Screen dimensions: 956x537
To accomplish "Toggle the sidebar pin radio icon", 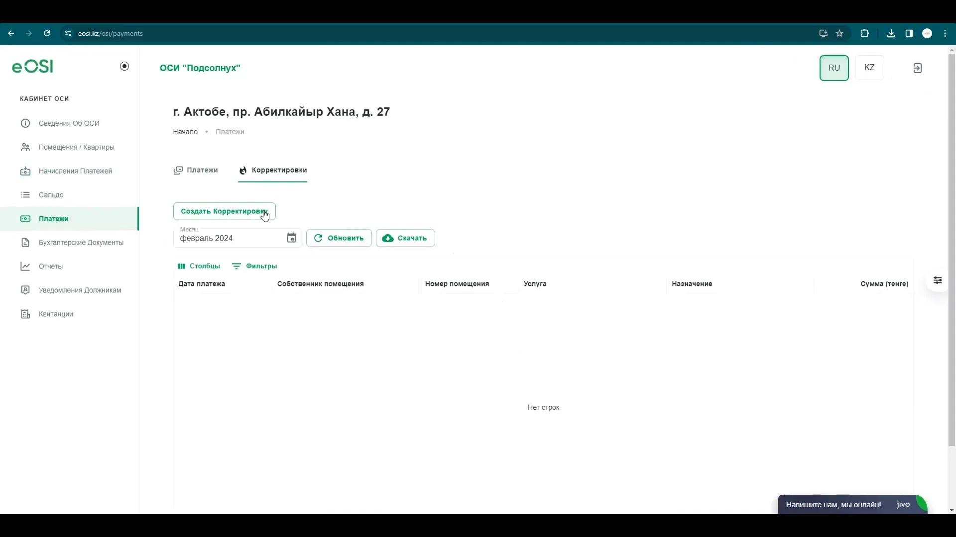I will coord(124,66).
